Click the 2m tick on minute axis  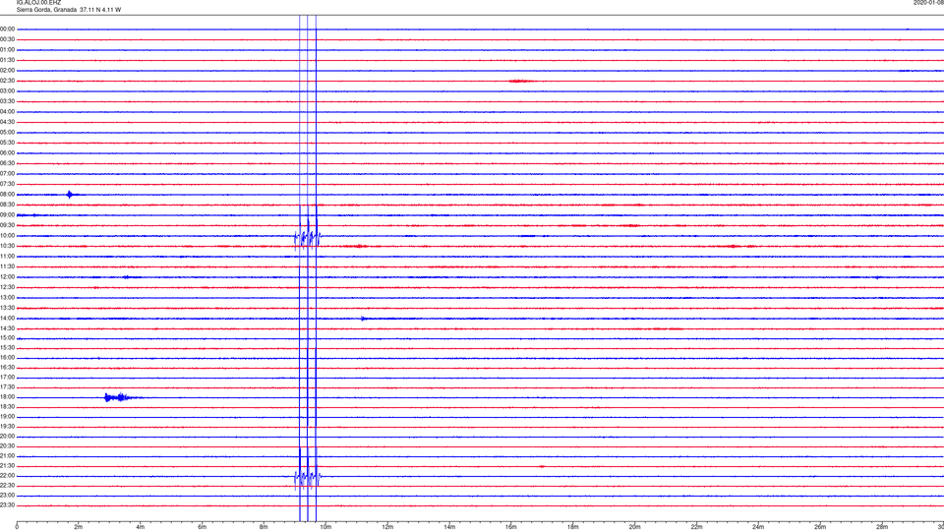point(79,527)
